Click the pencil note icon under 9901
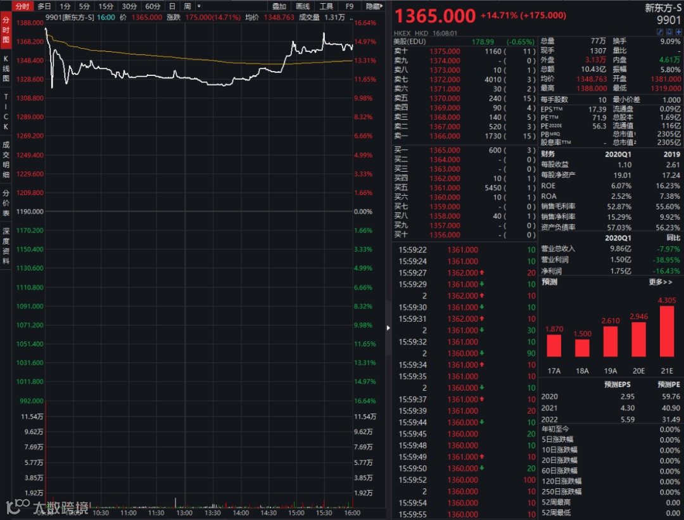684x520 pixels. [x=659, y=32]
